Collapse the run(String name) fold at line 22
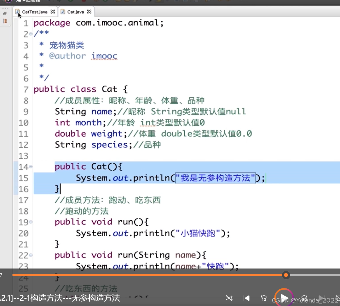 [31, 255]
